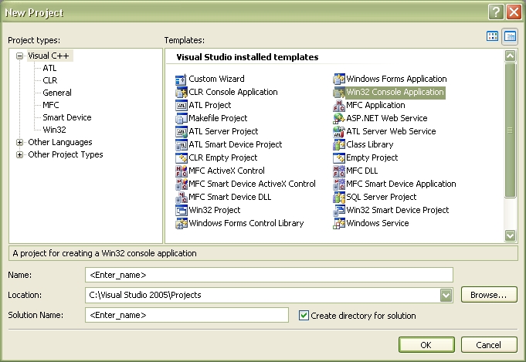Select the MFC project type
Image resolution: width=526 pixels, height=362 pixels.
(x=51, y=105)
